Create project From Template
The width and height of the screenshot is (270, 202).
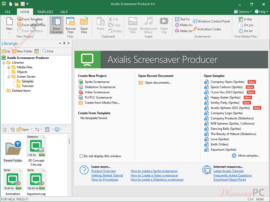click(30, 19)
